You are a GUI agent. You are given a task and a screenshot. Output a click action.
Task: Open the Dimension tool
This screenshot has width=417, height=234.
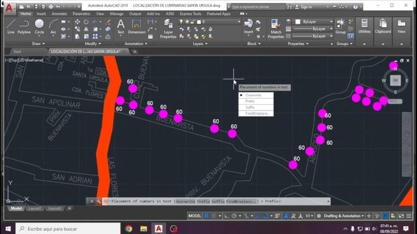pos(136,27)
